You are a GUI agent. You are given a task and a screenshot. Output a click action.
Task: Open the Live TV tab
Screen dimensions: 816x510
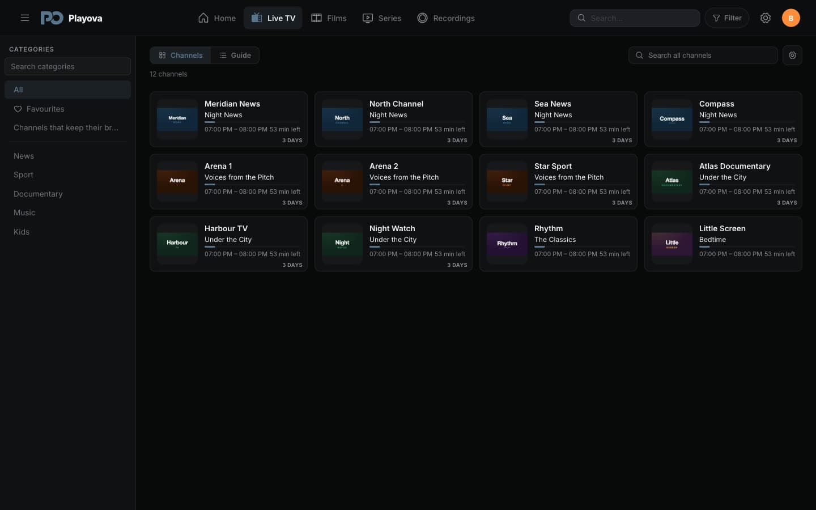pos(273,18)
